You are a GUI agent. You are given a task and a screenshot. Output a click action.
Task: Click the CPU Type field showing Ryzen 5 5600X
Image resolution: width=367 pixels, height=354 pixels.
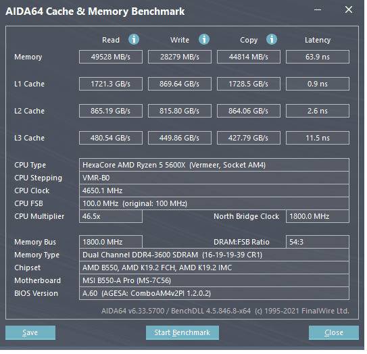[x=214, y=165]
